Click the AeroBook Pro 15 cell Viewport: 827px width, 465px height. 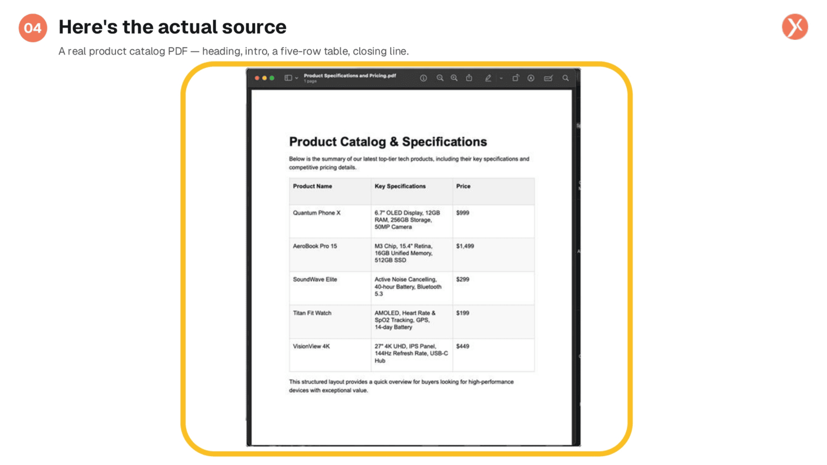tap(330, 255)
